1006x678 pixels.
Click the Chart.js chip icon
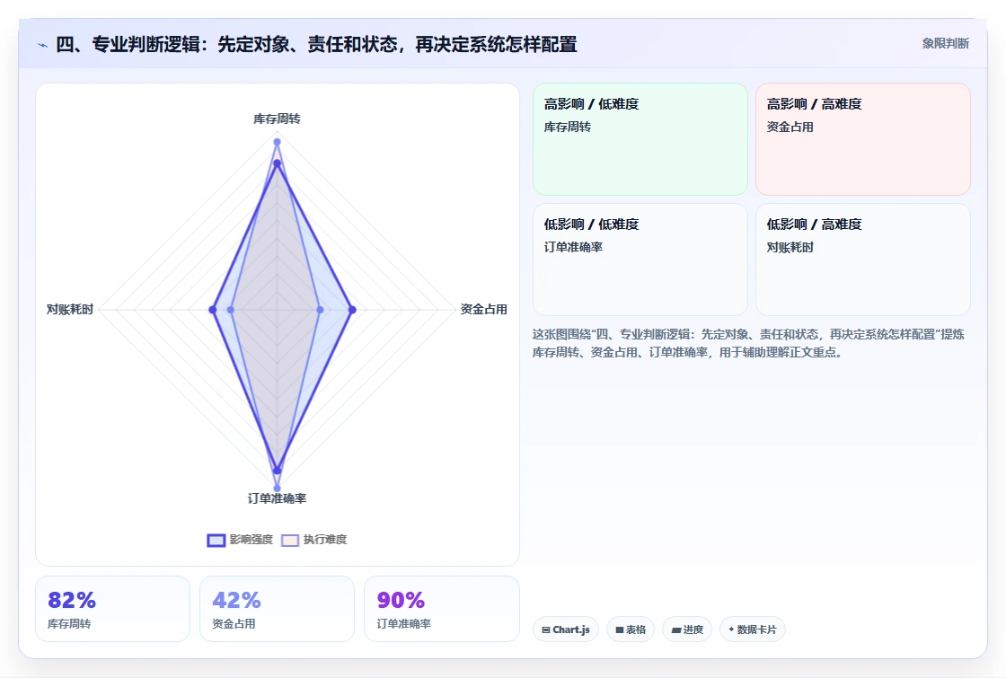tap(546, 630)
